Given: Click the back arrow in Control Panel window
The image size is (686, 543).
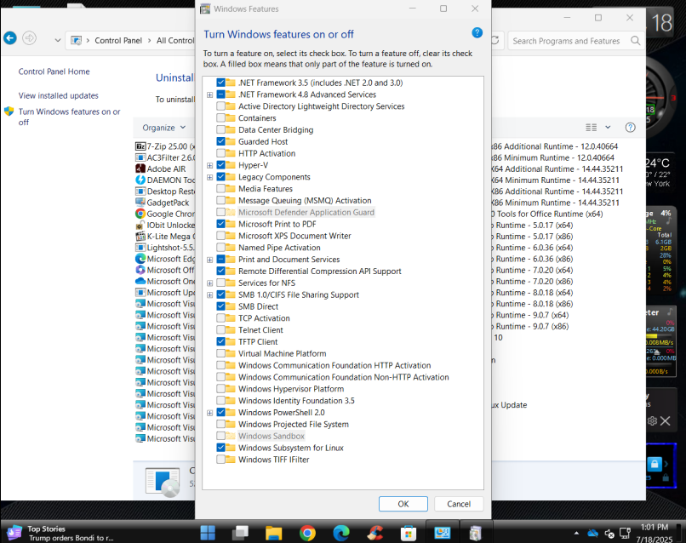Looking at the screenshot, I should (10, 38).
